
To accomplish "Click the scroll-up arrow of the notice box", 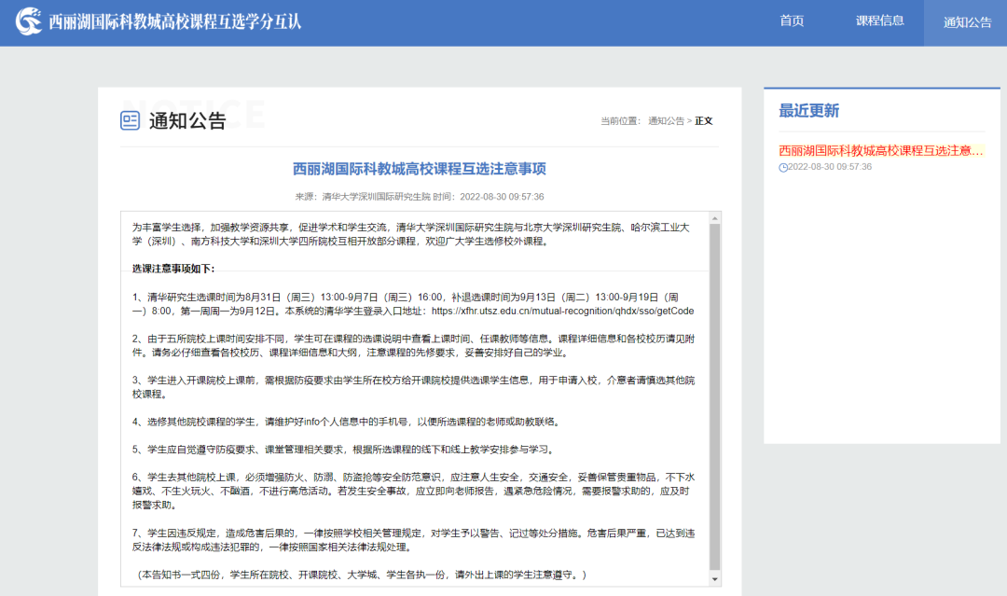I will click(x=715, y=218).
